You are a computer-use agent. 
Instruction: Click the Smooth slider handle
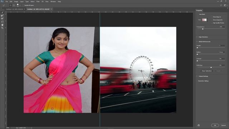coord(197,48)
